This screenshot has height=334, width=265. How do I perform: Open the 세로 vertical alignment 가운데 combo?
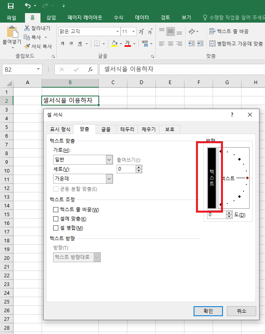tap(83, 179)
